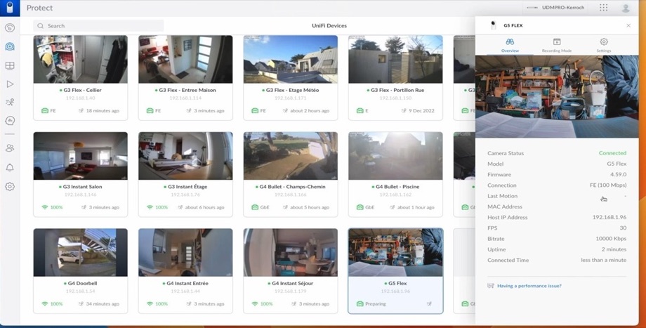
Task: Click the Wi-Fi icon on G4 Instant Séjour card
Action: 255,303
